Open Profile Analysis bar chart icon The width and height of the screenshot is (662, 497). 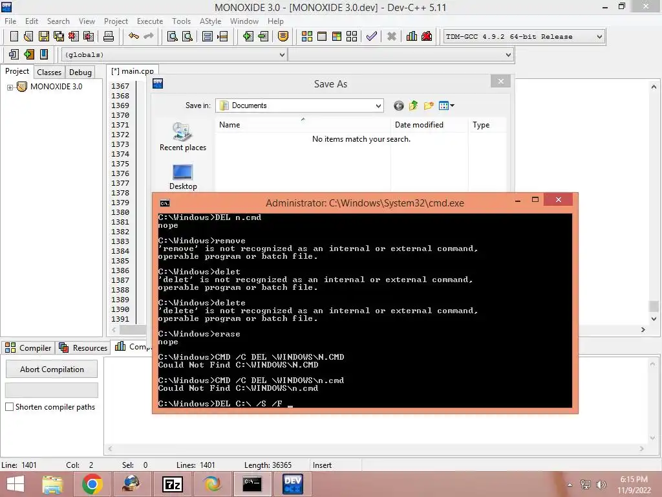point(412,36)
